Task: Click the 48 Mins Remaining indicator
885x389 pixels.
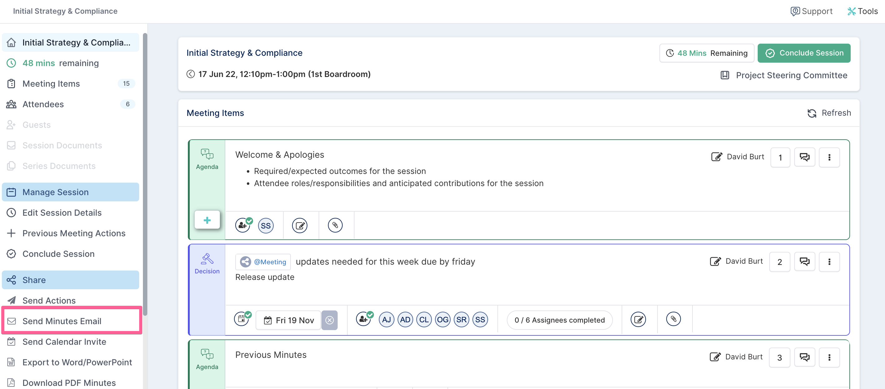Action: 707,53
